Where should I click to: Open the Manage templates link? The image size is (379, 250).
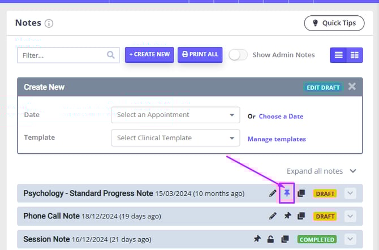click(x=277, y=139)
